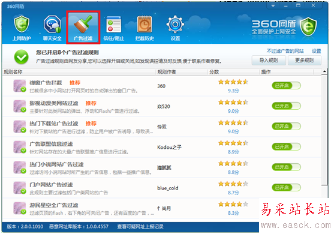Image resolution: width=331 pixels, height=234 pixels.
Task: Sort by 规则作者 column header
Action: [182, 72]
